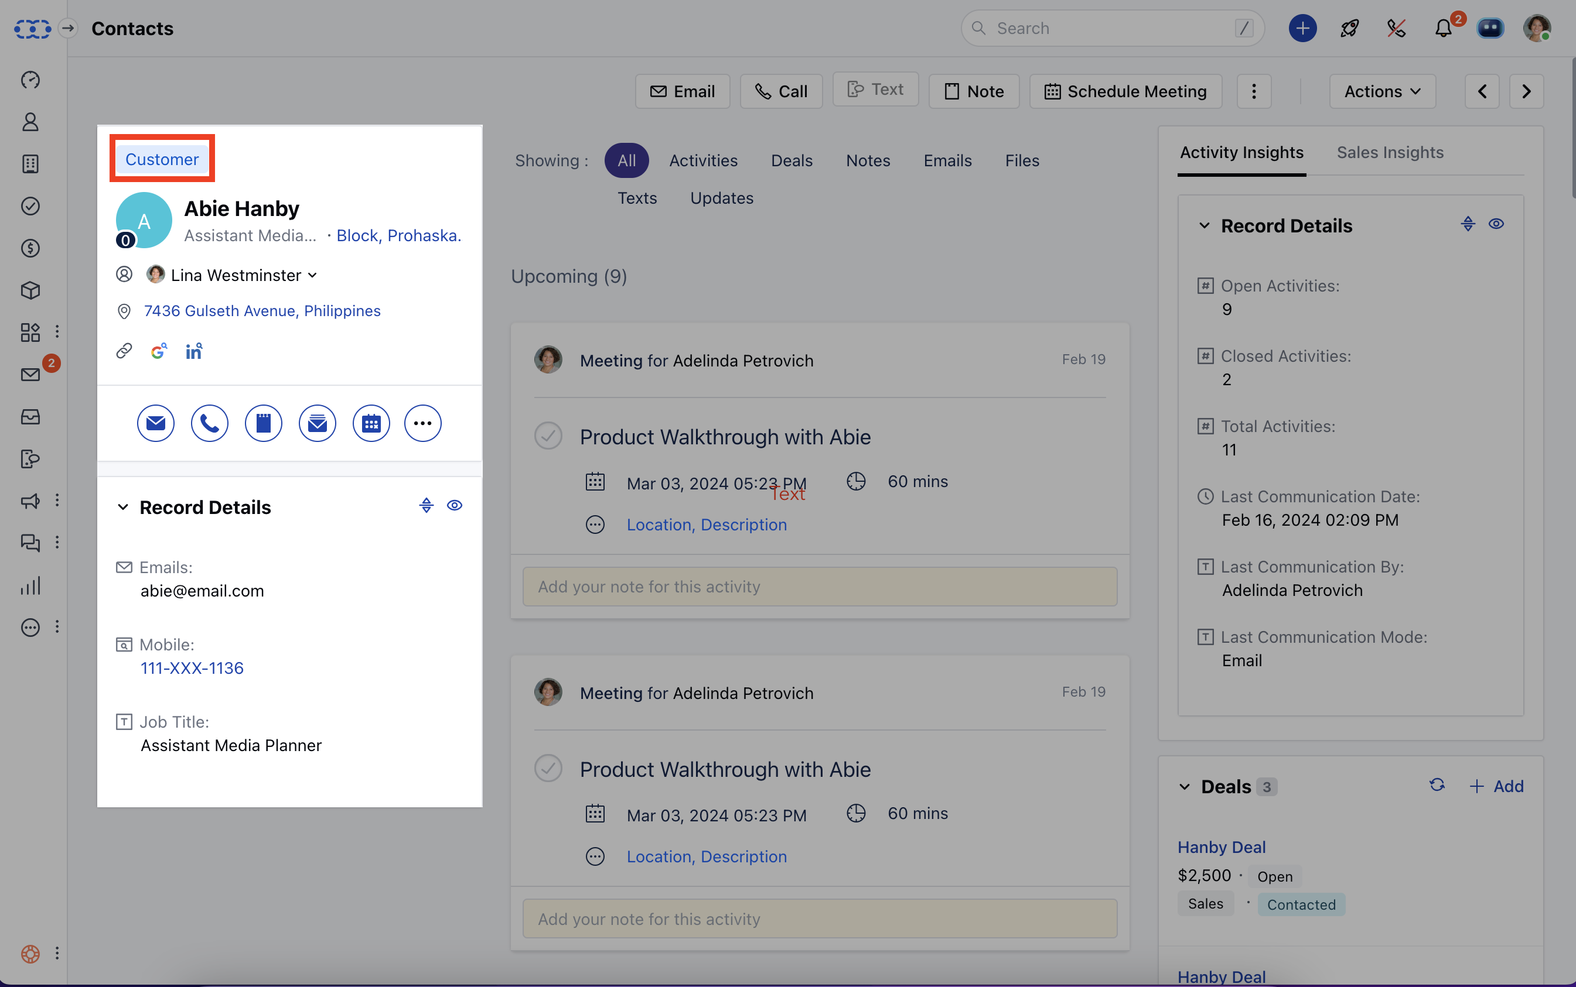Click the Schedule Meeting button
The width and height of the screenshot is (1576, 987).
(x=1125, y=91)
